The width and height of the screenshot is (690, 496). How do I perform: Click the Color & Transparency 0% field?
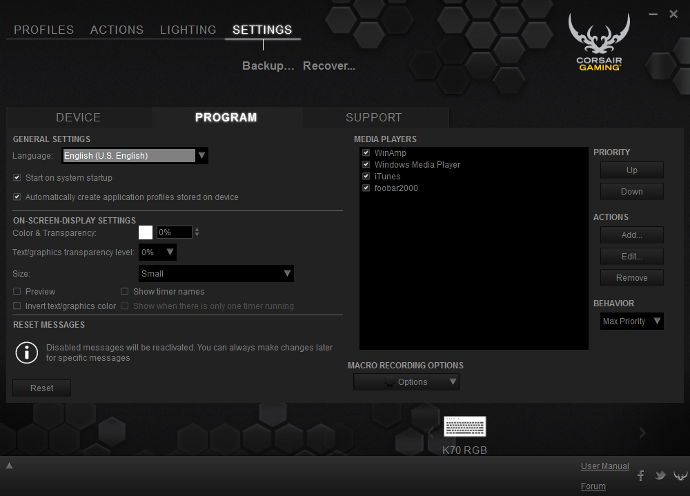coord(175,232)
